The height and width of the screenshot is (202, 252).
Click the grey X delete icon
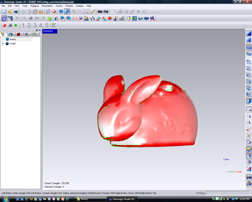[17, 19]
